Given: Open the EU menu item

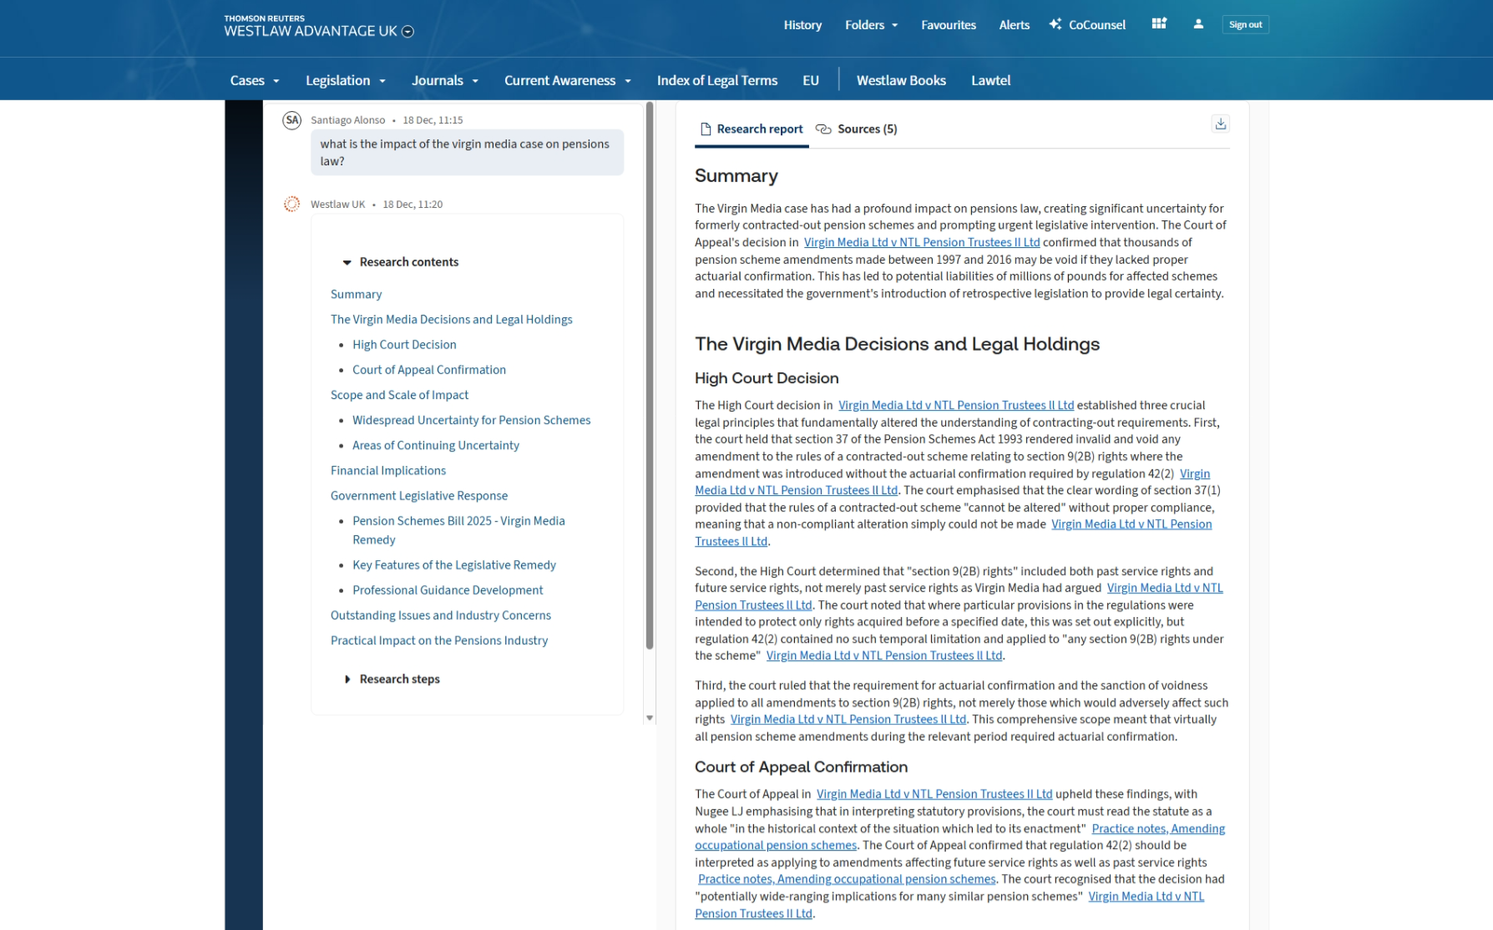Looking at the screenshot, I should (811, 80).
